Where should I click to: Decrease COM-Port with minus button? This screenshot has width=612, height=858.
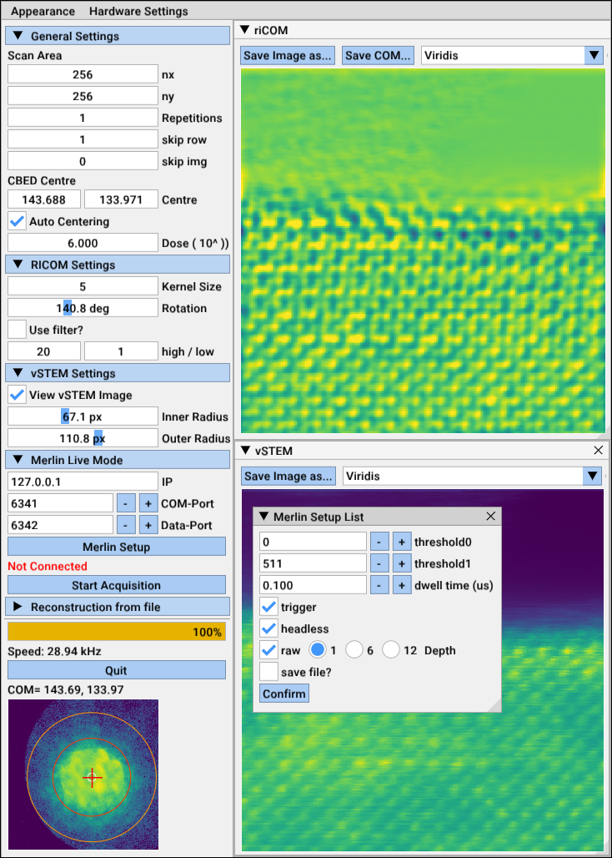126,503
